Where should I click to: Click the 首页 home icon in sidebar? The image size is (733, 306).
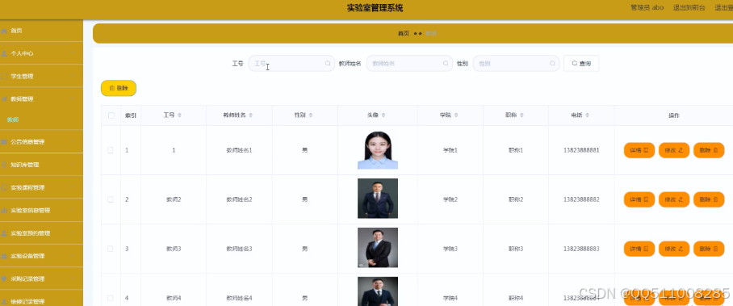click(4, 31)
